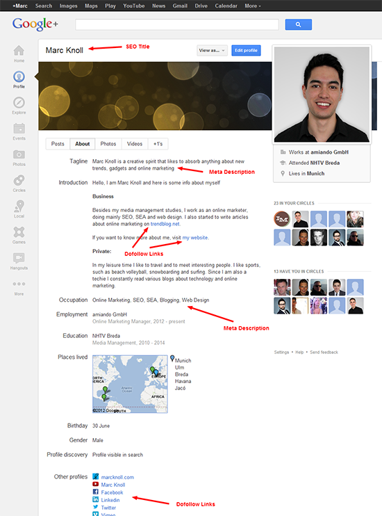This screenshot has height=516, width=382.
Task: Follow the my website link
Action: (195, 238)
